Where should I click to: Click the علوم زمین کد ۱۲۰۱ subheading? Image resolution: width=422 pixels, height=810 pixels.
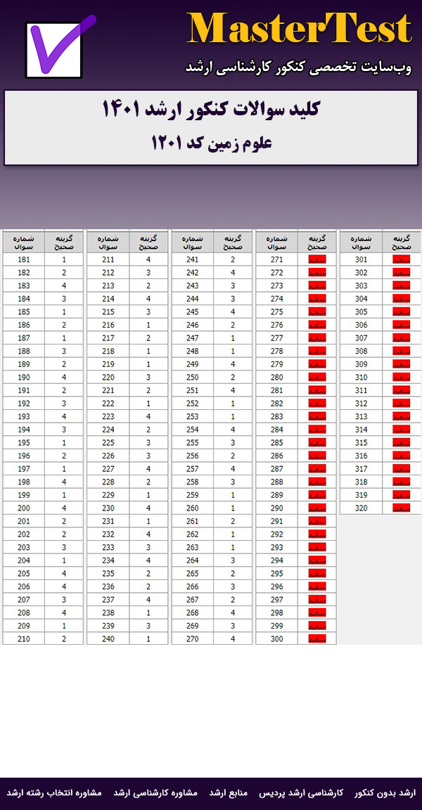point(211,143)
